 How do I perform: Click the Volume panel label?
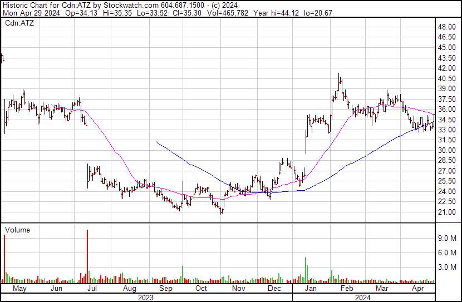click(x=17, y=230)
